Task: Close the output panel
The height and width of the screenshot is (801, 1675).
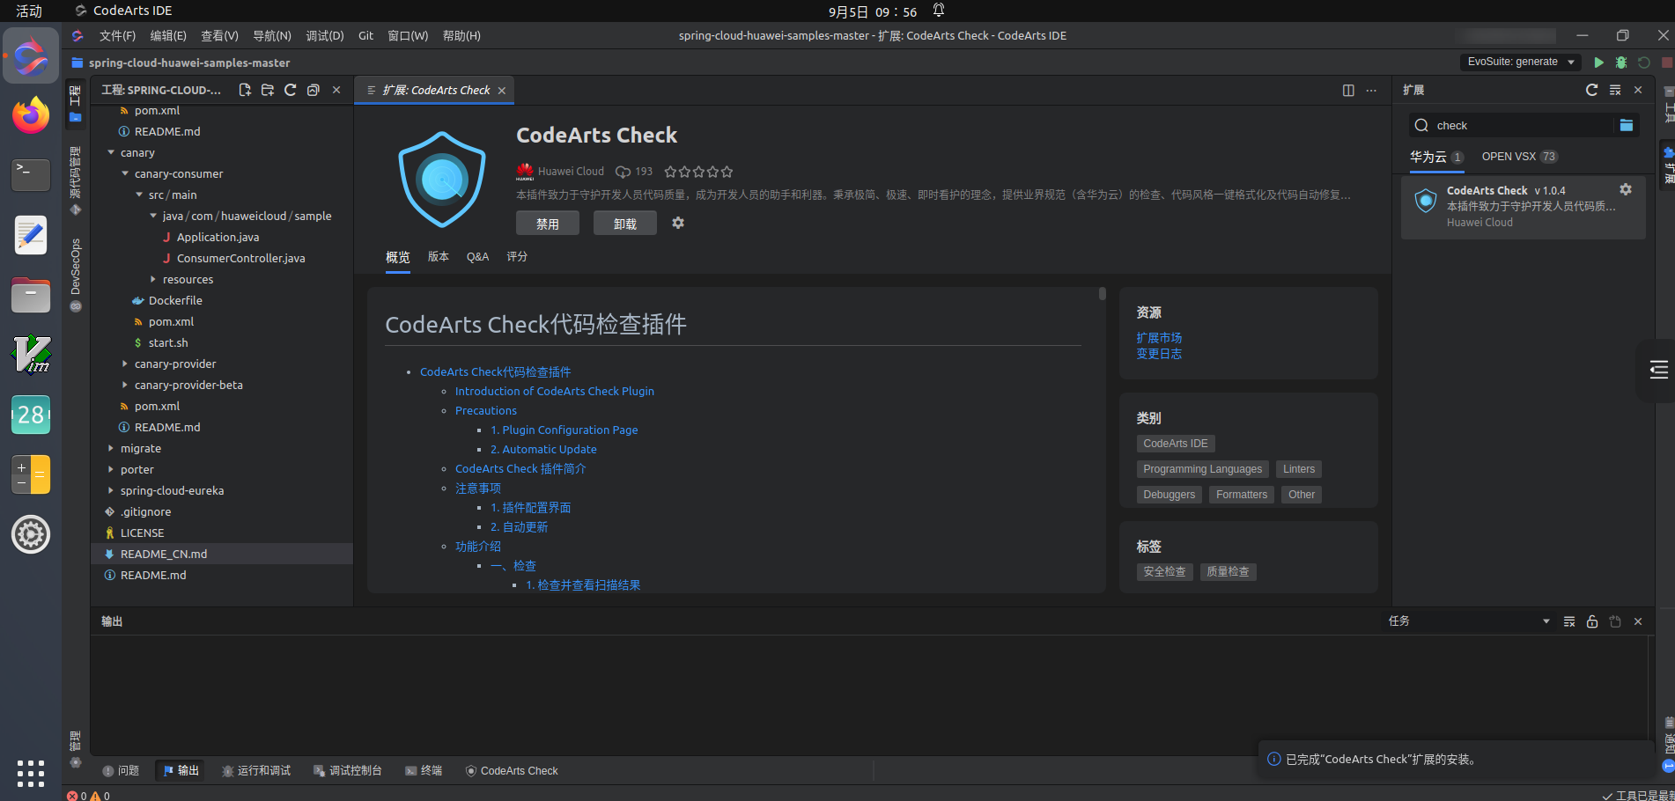Action: pyautogui.click(x=1638, y=621)
